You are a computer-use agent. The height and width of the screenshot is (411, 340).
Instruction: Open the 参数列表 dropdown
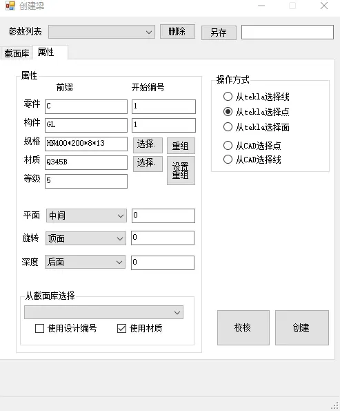pyautogui.click(x=101, y=32)
